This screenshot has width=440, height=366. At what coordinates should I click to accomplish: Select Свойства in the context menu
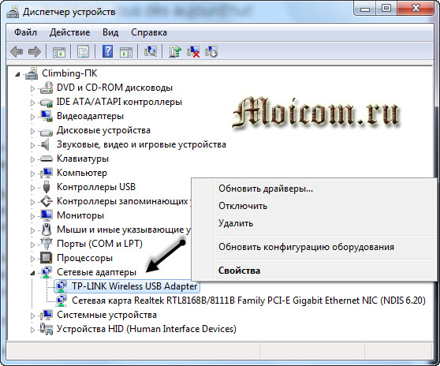point(239,271)
